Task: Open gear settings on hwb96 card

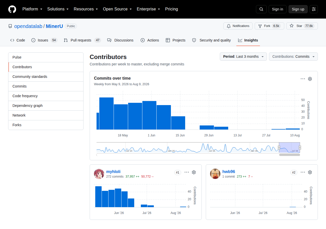Action: [310, 172]
